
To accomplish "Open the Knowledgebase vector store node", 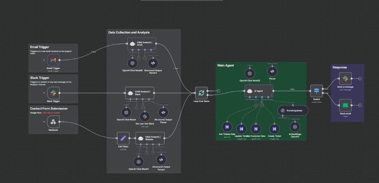I will pos(293,110).
